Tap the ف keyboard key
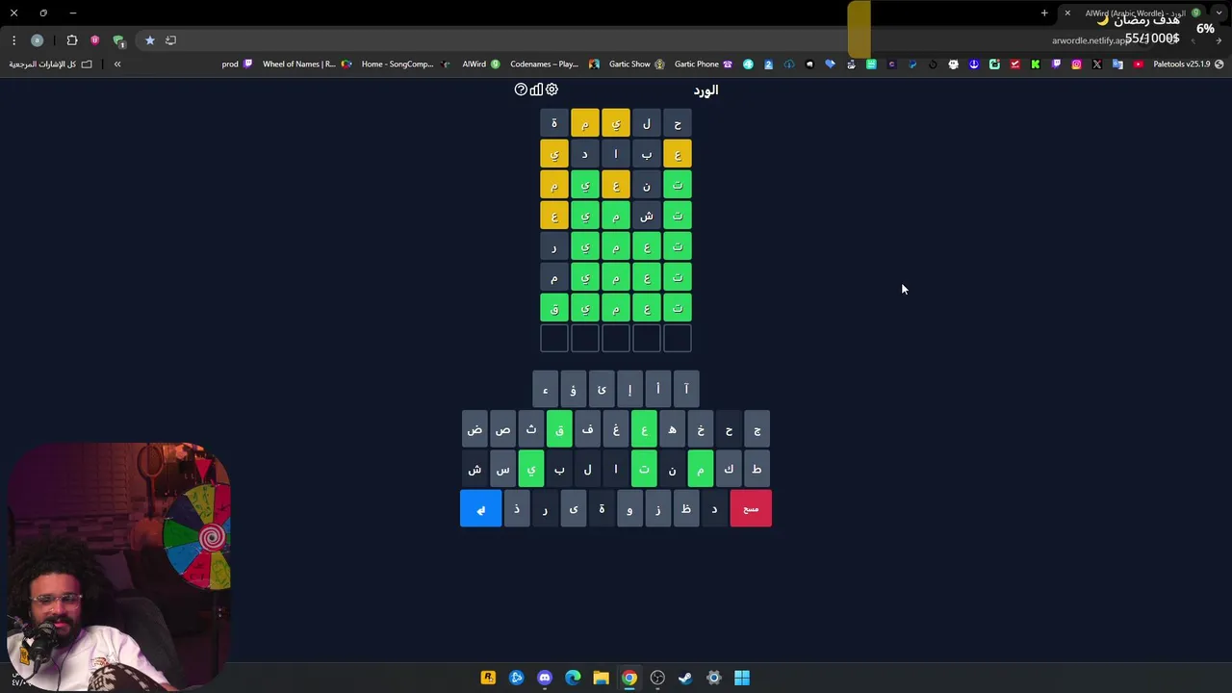 pyautogui.click(x=587, y=429)
